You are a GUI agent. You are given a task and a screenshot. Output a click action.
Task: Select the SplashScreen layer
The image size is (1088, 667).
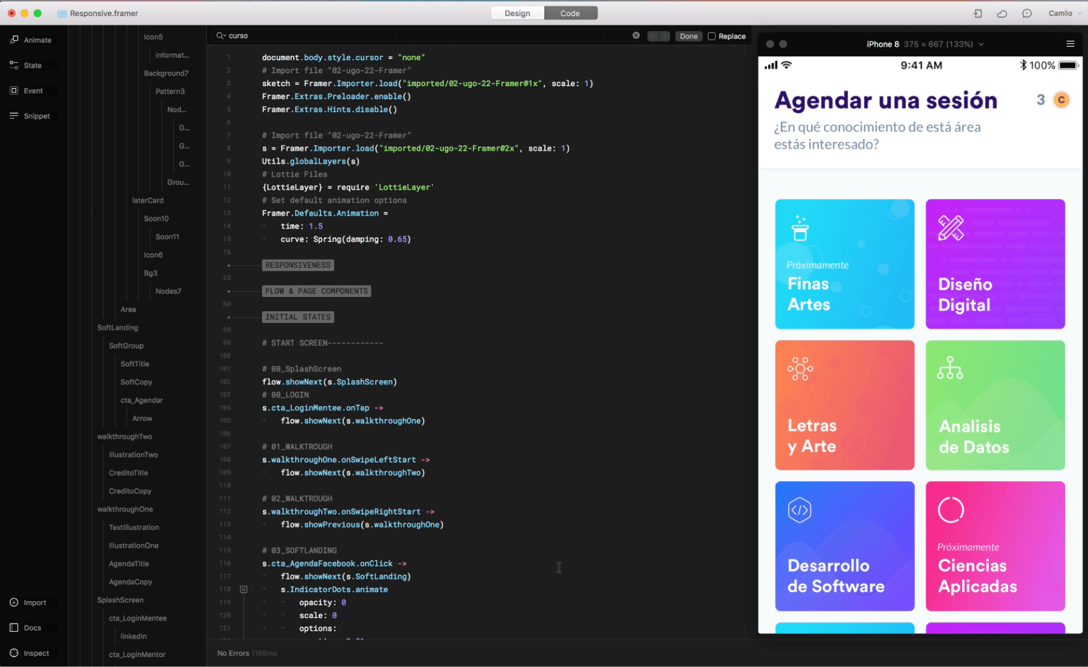(120, 600)
